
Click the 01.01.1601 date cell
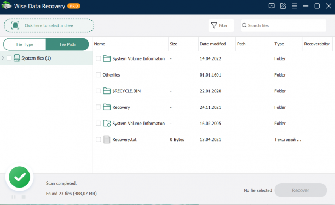tap(210, 75)
